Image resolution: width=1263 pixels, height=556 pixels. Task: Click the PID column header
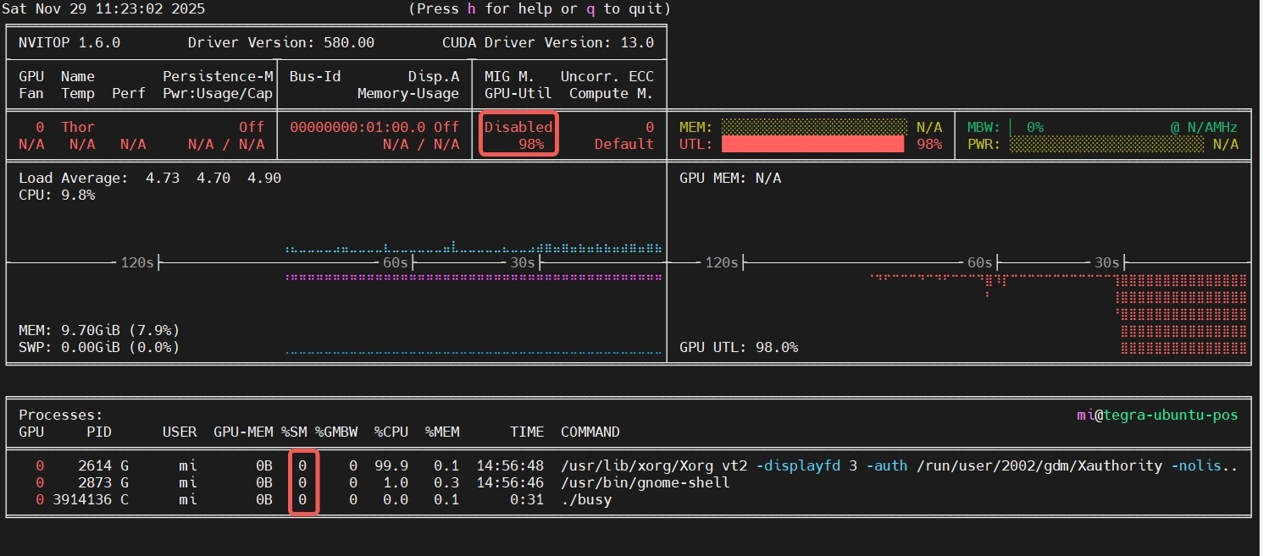click(x=99, y=432)
